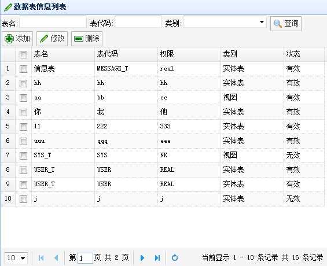Click the 无效 status cell in row 7

(304, 156)
